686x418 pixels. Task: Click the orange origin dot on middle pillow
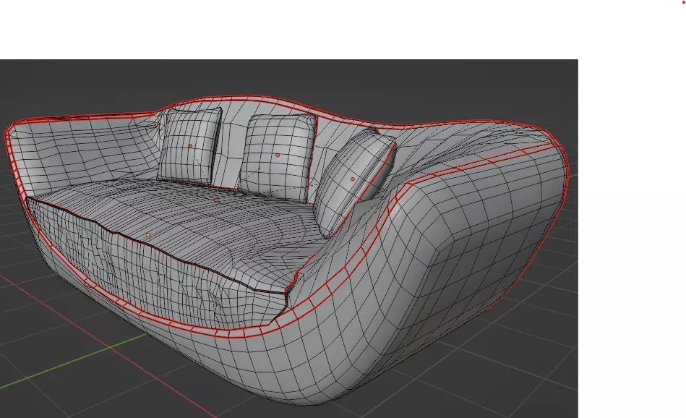coord(278,155)
